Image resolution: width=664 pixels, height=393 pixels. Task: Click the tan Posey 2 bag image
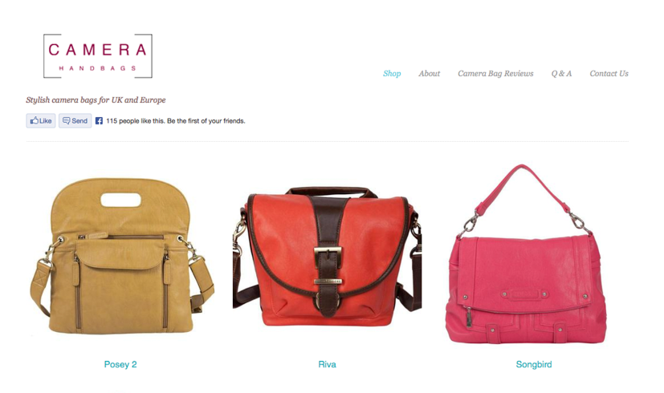coord(122,256)
